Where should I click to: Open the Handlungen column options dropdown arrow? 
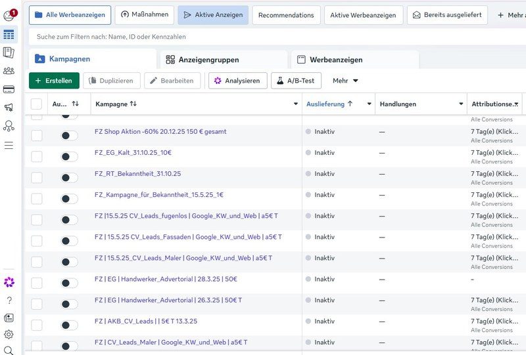click(461, 104)
